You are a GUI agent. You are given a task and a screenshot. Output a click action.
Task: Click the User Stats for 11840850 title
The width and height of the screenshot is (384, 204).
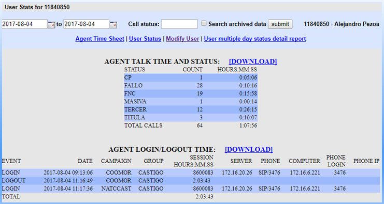click(37, 7)
